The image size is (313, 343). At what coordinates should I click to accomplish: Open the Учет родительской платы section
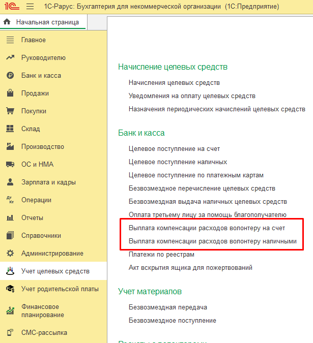pyautogui.click(x=60, y=289)
